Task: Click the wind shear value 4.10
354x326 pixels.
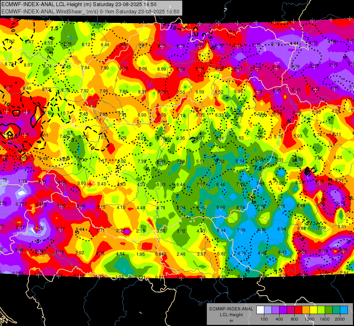Action: pos(121,207)
